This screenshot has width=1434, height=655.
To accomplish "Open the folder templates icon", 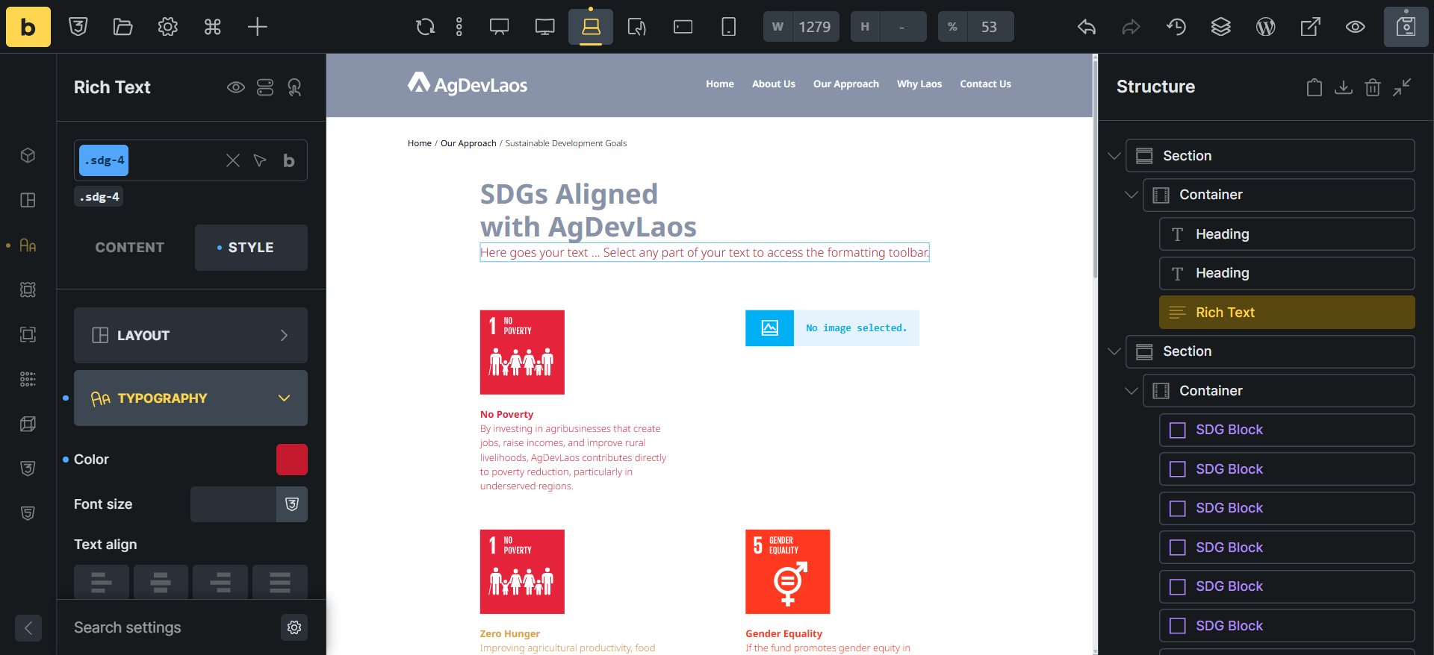I will pos(123,27).
